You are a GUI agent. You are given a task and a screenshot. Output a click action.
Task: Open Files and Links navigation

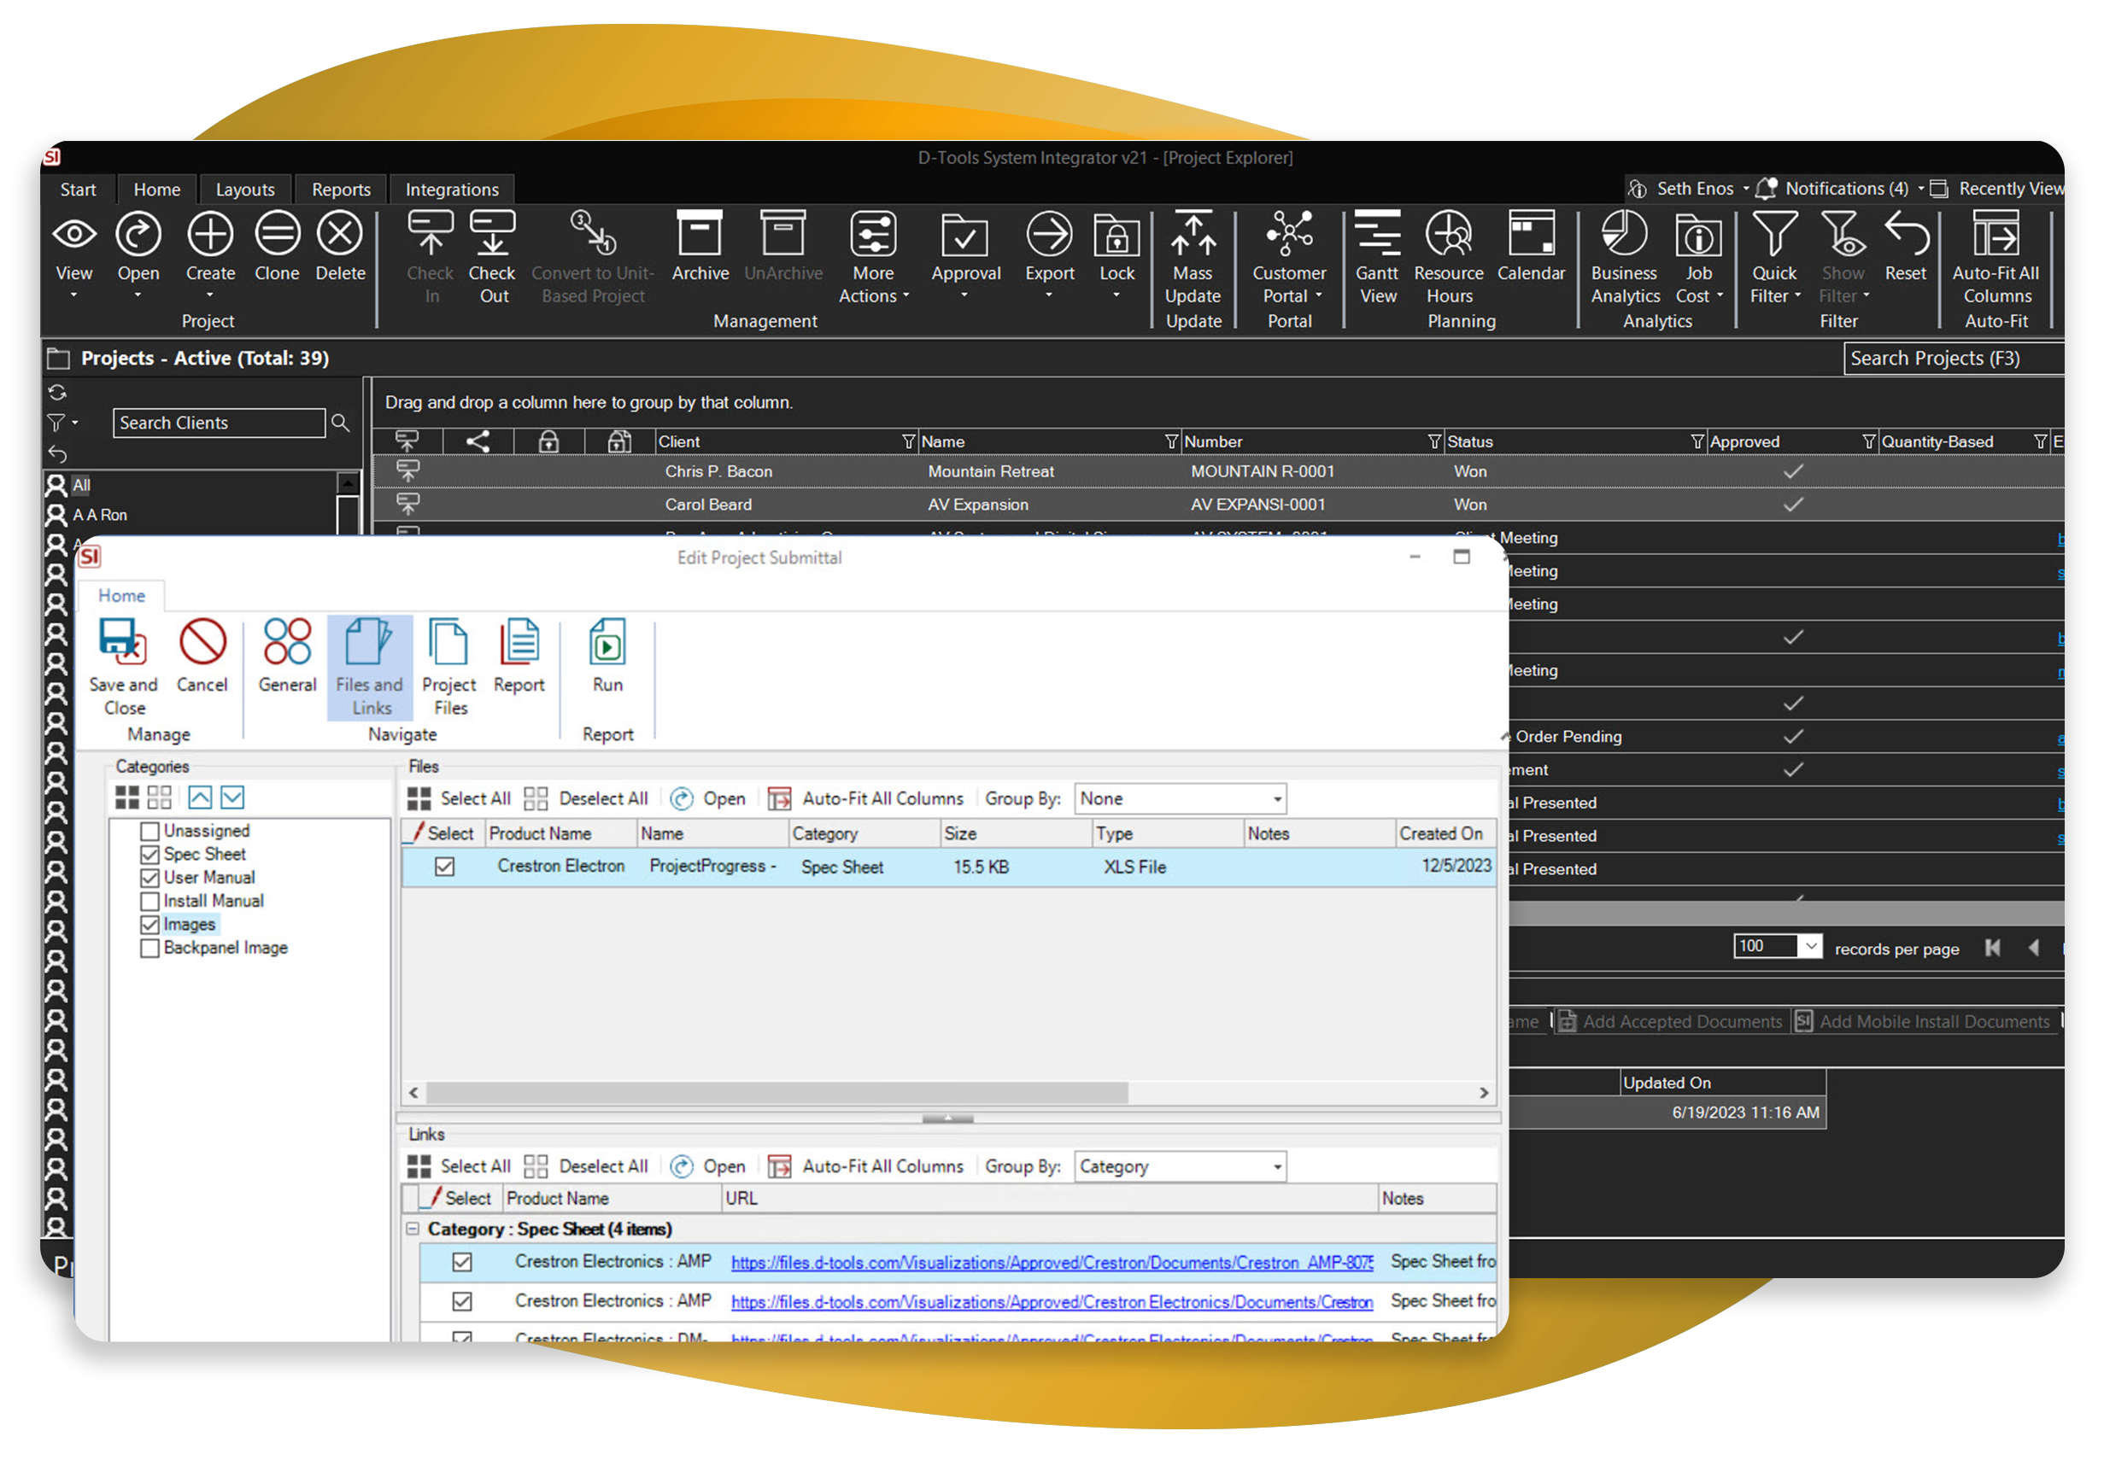click(x=369, y=666)
